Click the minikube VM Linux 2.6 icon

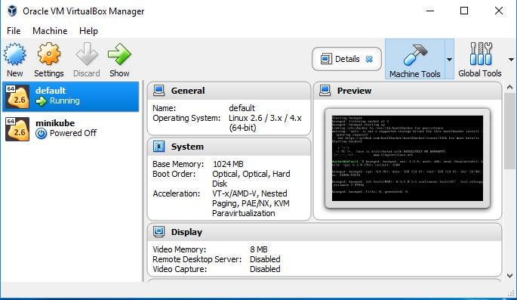pos(17,129)
